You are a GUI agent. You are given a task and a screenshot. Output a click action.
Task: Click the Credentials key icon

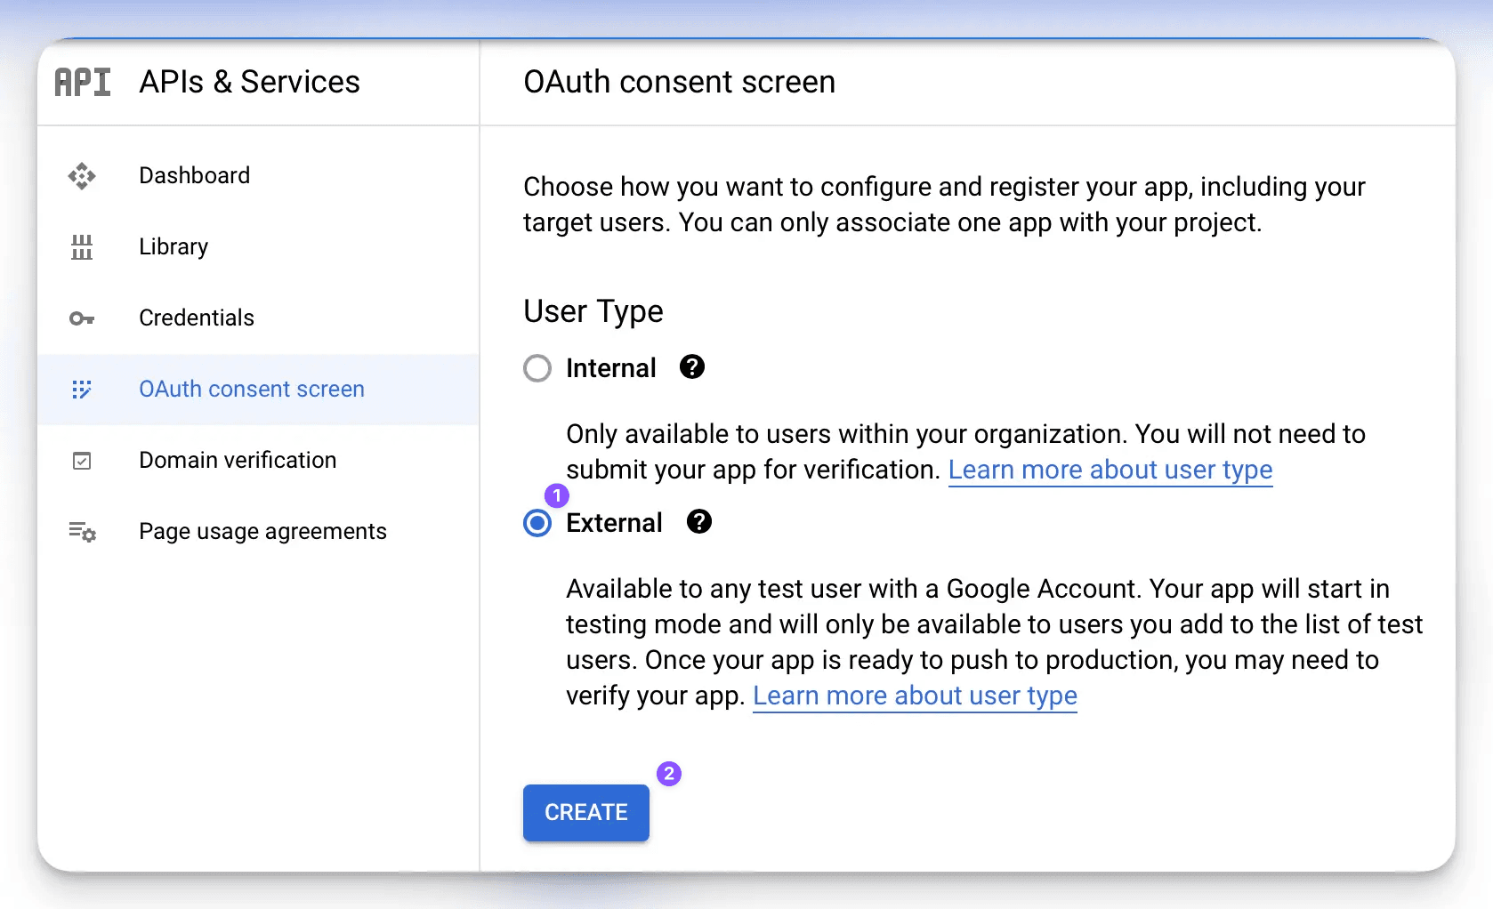point(82,318)
